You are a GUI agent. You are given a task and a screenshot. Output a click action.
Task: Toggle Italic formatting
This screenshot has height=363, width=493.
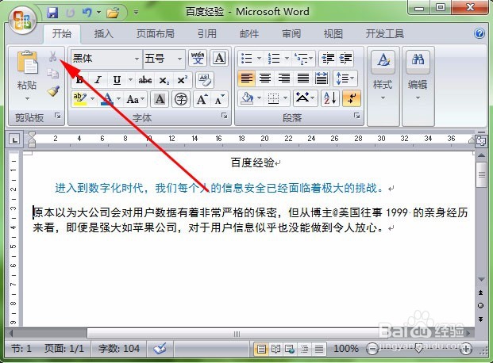[x=98, y=80]
